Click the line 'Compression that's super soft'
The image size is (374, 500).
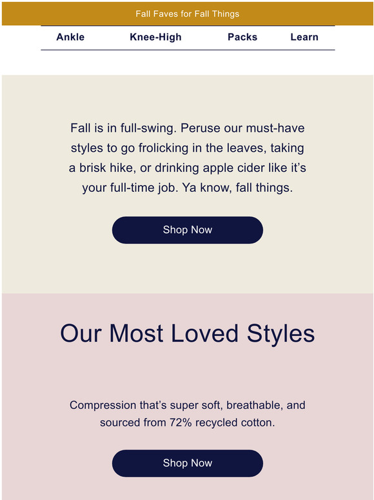pyautogui.click(x=188, y=405)
